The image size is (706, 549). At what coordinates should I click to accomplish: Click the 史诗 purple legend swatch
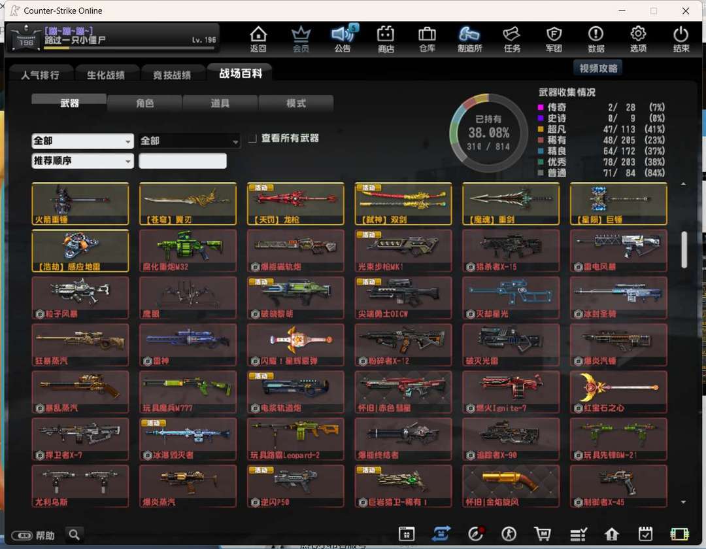541,118
